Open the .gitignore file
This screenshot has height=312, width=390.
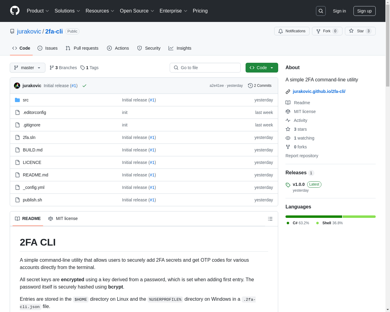(31, 125)
